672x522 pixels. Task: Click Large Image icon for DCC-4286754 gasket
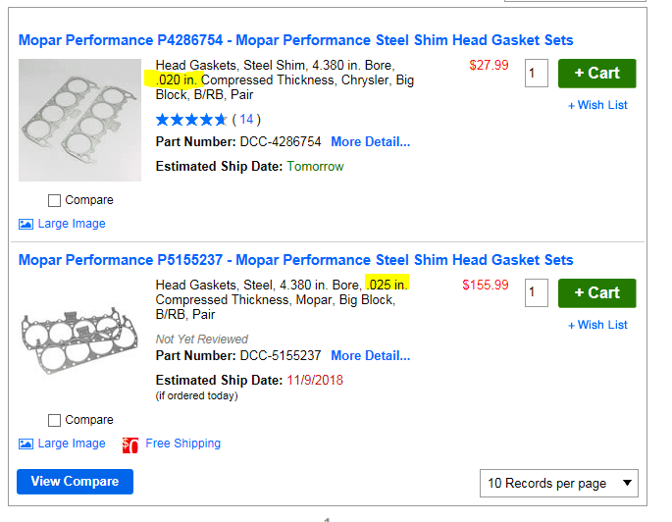(26, 224)
